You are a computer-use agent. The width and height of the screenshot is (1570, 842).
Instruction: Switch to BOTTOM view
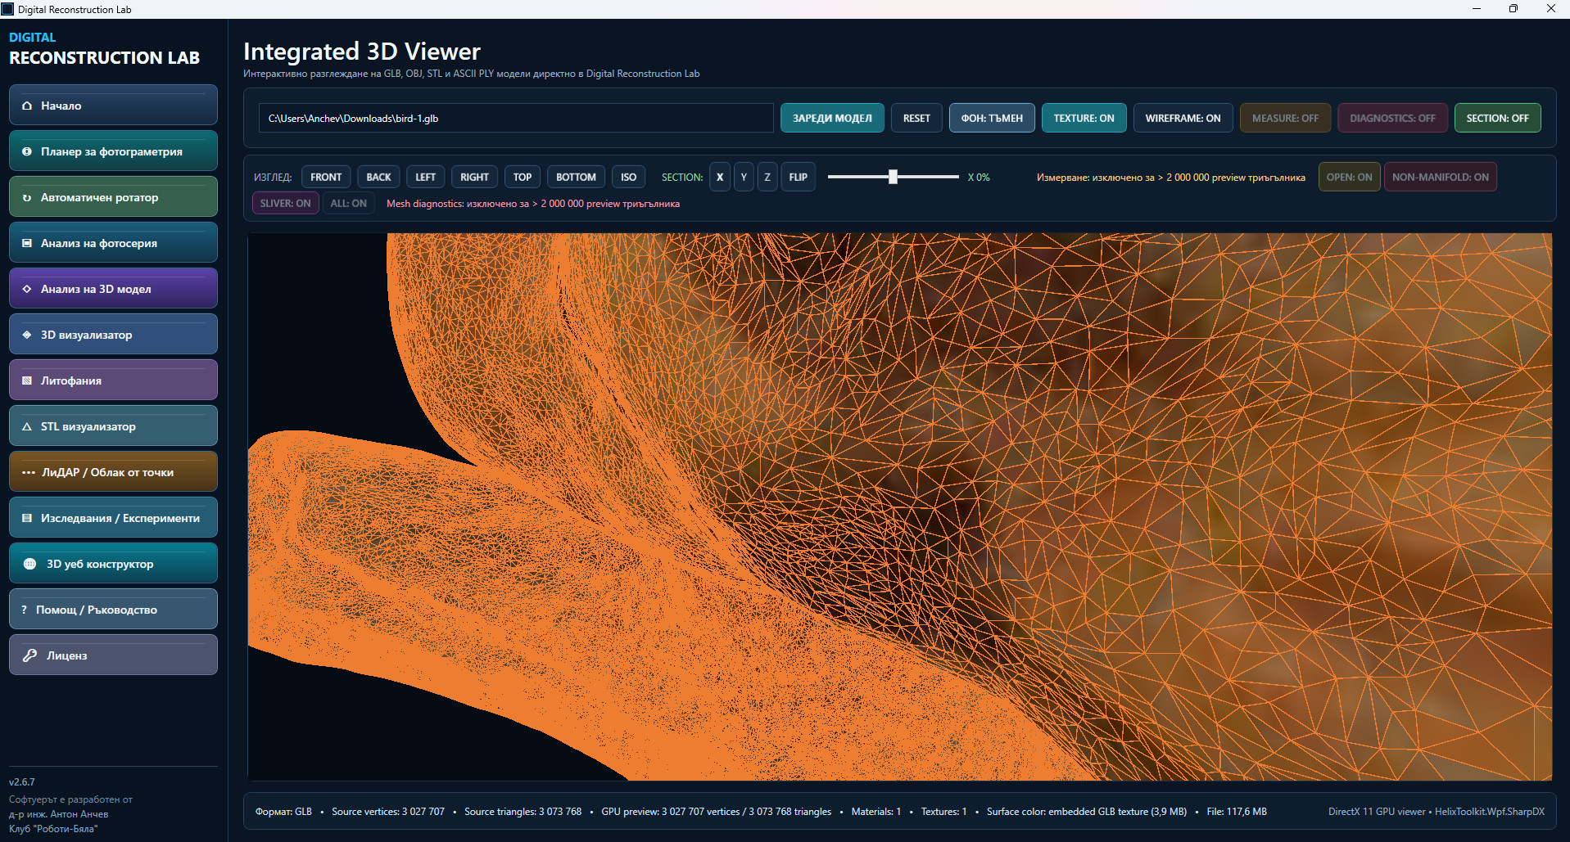(576, 177)
